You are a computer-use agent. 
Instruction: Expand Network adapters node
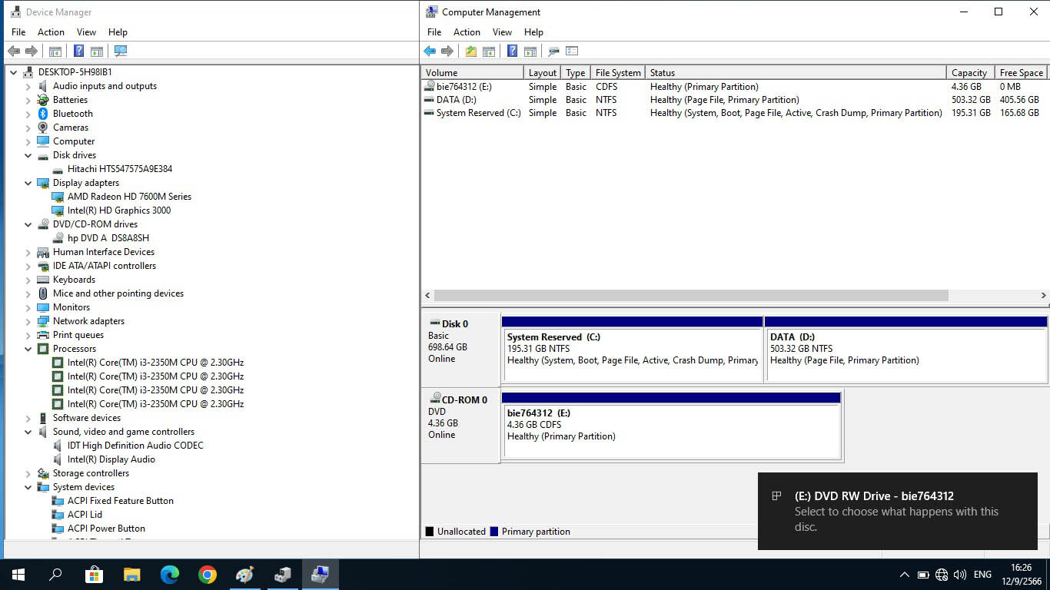point(28,321)
